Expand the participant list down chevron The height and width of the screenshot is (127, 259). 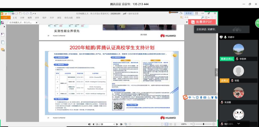click(239, 123)
